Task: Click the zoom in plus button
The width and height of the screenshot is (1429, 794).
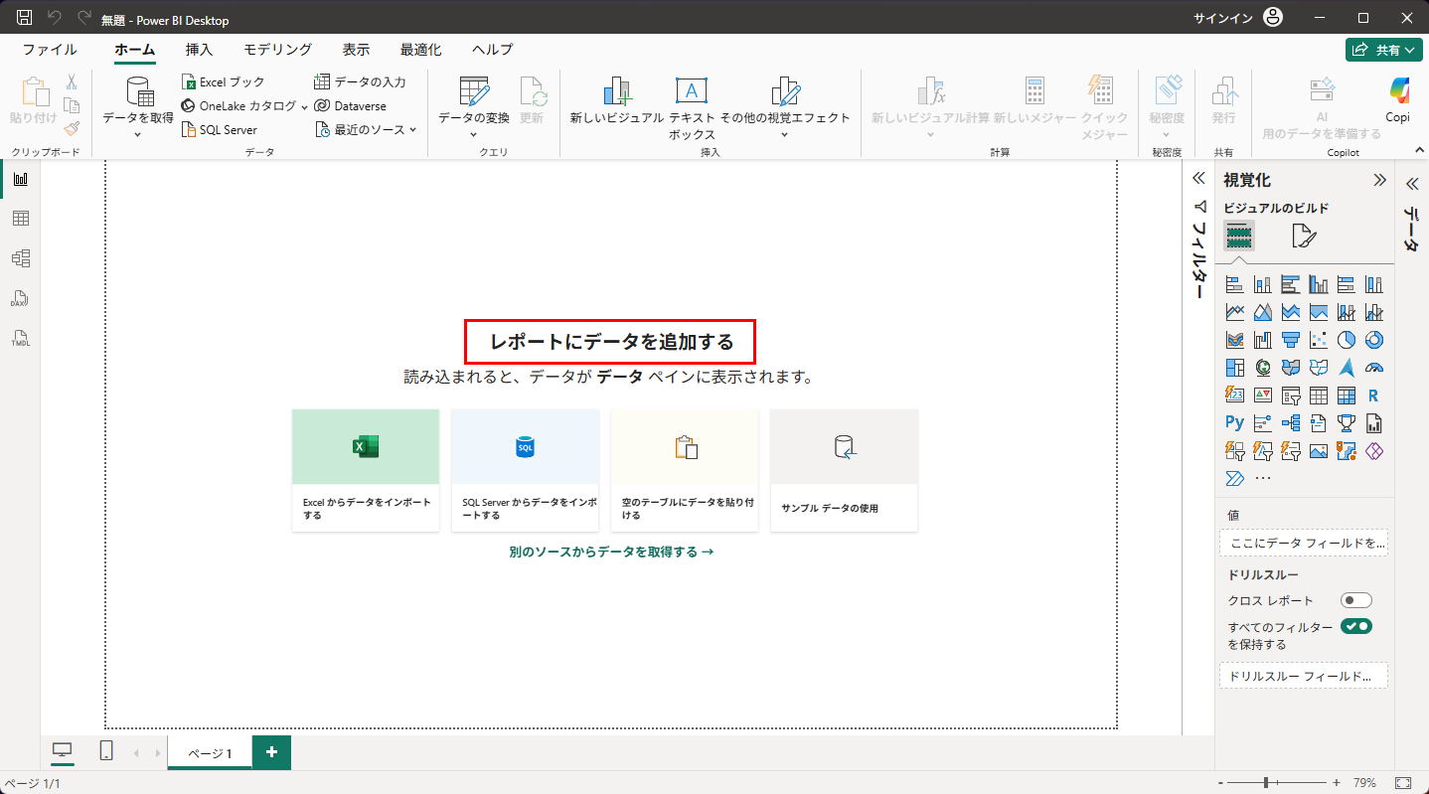Action: 1337,783
